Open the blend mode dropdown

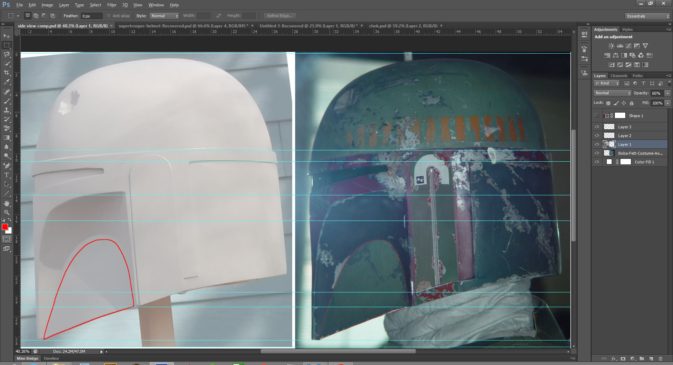tap(612, 93)
